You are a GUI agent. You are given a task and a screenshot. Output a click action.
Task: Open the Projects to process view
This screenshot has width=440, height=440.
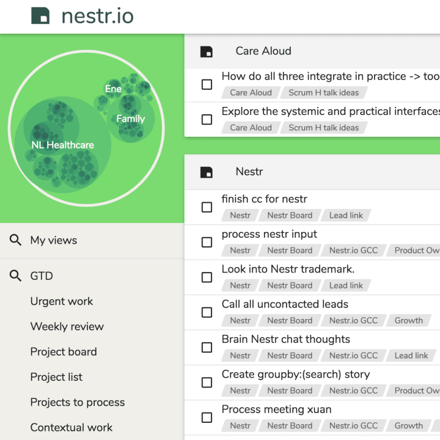(78, 402)
